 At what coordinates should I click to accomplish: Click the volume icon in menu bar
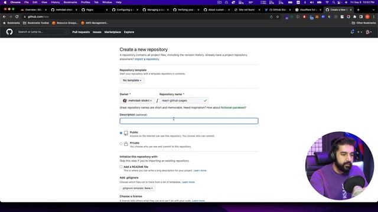[x=311, y=2]
